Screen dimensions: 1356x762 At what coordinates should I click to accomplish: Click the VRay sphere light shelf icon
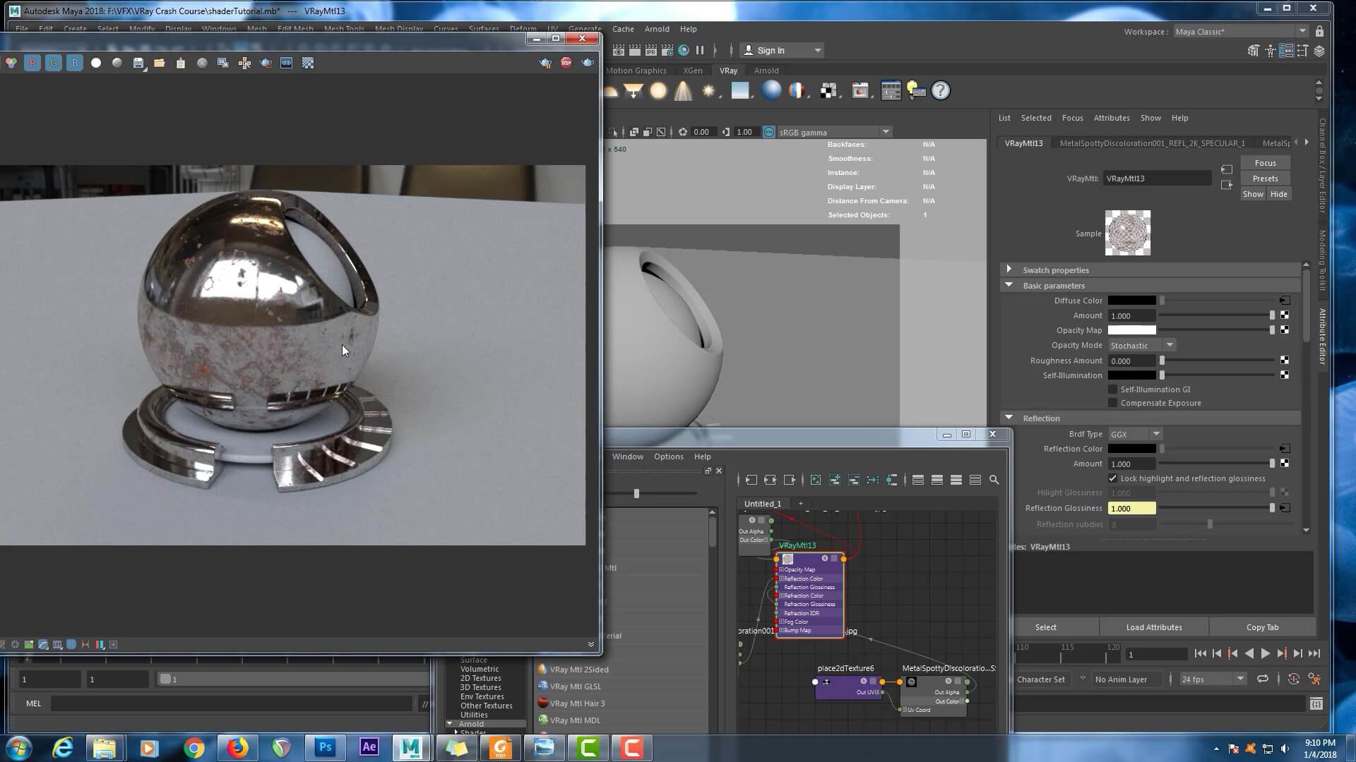[x=658, y=91]
